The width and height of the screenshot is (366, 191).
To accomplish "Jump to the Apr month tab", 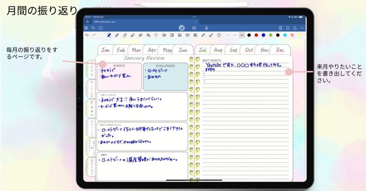I will 152,50.
